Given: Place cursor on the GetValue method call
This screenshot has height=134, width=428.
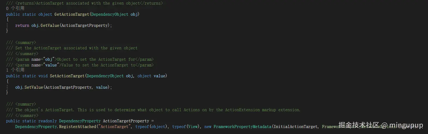Looking at the screenshot, I should [50, 25].
